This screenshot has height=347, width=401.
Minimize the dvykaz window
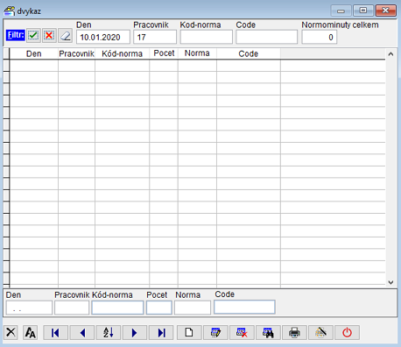tap(341, 11)
